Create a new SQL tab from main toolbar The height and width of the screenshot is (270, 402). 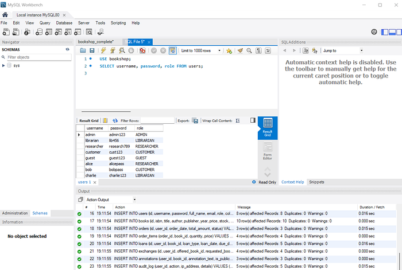[x=6, y=32]
